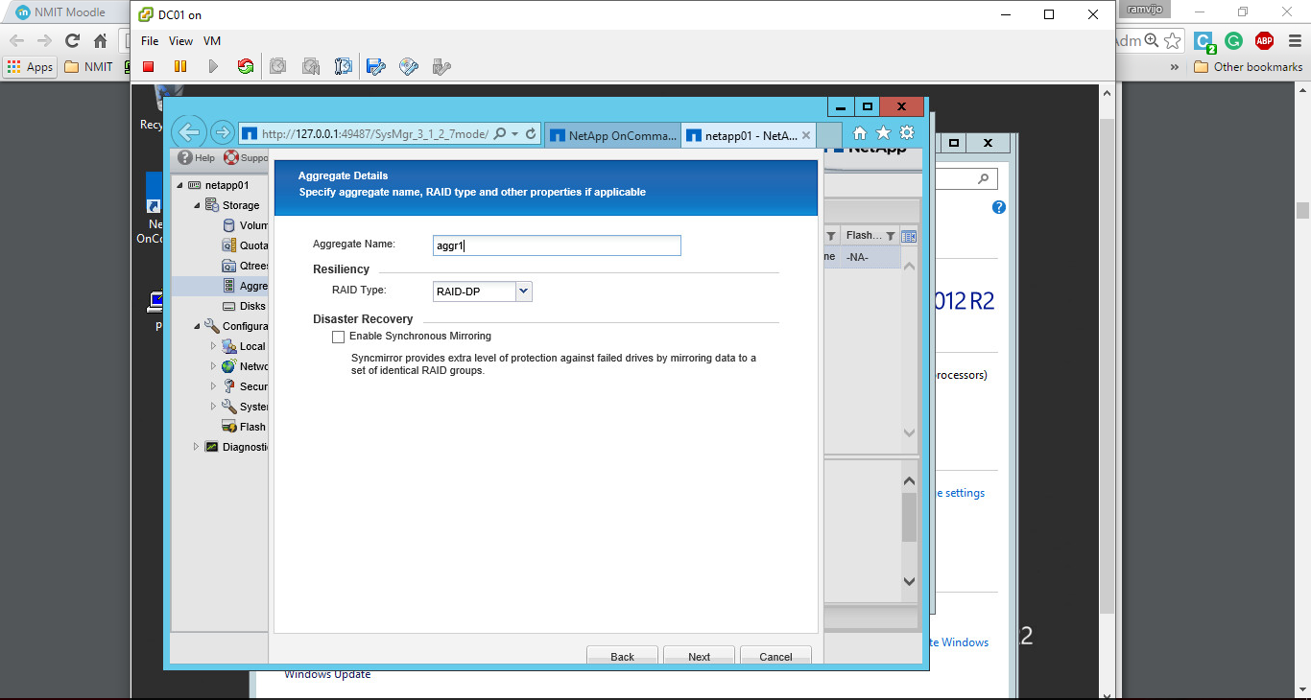The width and height of the screenshot is (1311, 700).
Task: Reload the Chrome page
Action: 72,40
